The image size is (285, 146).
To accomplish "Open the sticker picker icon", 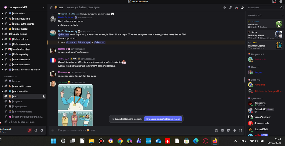I will click(229, 130).
